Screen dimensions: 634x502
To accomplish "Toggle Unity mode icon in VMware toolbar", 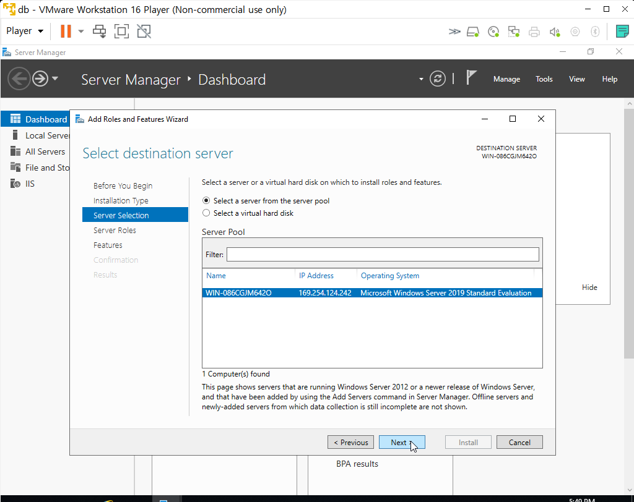I will [x=144, y=31].
